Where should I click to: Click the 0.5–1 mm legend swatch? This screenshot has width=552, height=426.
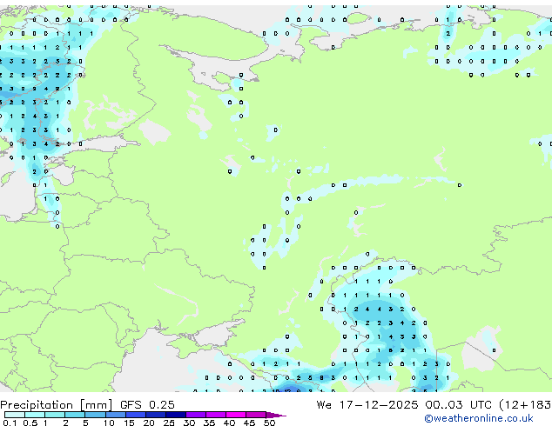[35, 415]
